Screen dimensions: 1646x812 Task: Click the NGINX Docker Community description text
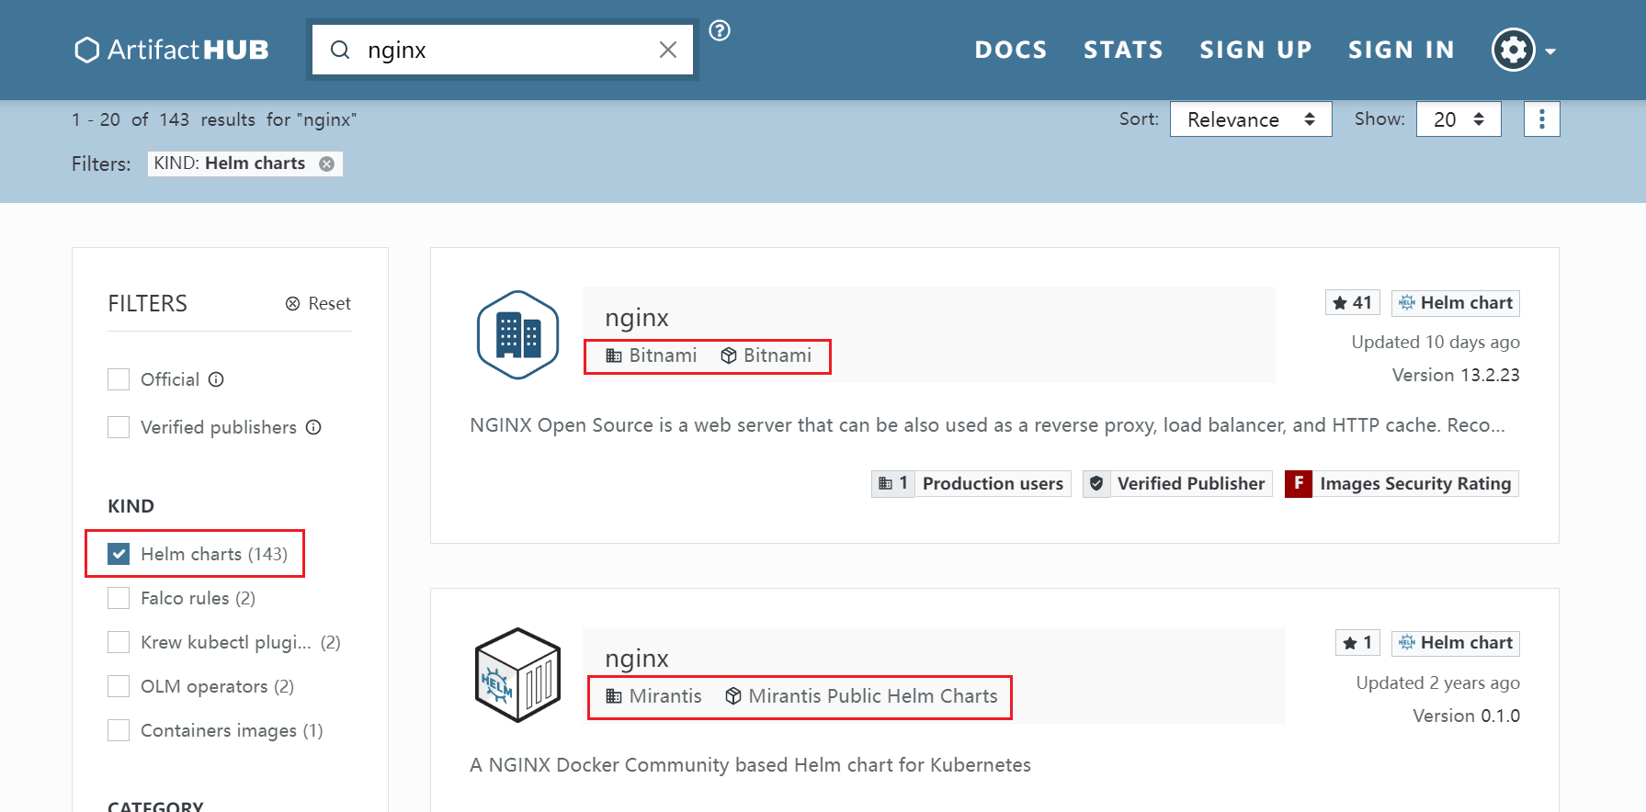coord(750,765)
